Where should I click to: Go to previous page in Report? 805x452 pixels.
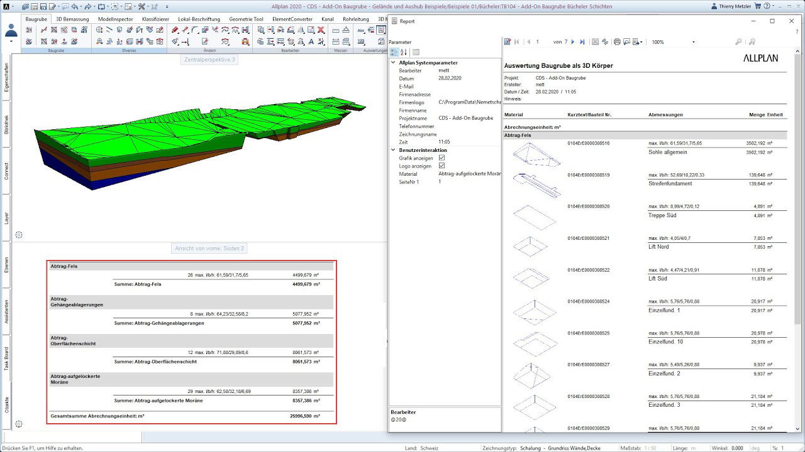(x=528, y=42)
